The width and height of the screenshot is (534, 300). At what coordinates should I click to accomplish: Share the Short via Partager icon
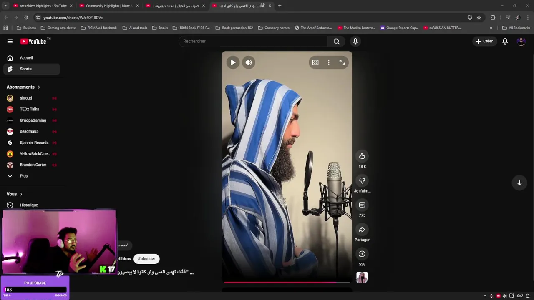(x=362, y=230)
